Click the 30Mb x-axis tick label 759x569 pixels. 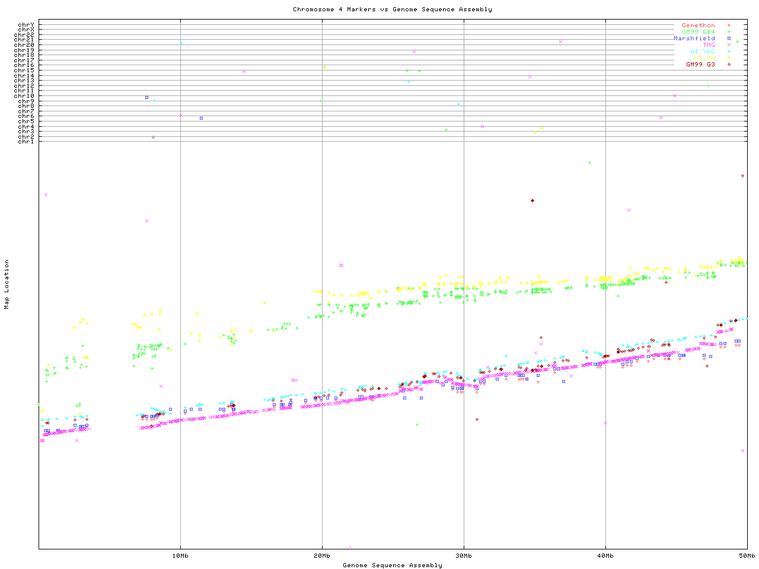(x=464, y=556)
